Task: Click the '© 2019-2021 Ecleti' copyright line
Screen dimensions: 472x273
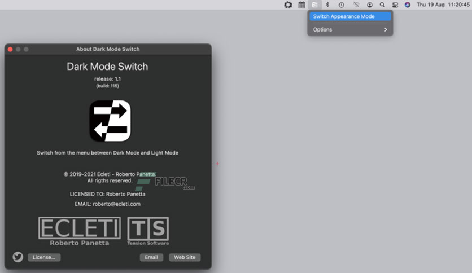Action: tap(110, 174)
